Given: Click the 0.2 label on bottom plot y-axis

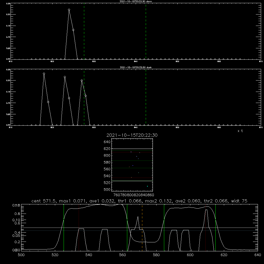Looking at the screenshot, I should [x=18, y=242].
